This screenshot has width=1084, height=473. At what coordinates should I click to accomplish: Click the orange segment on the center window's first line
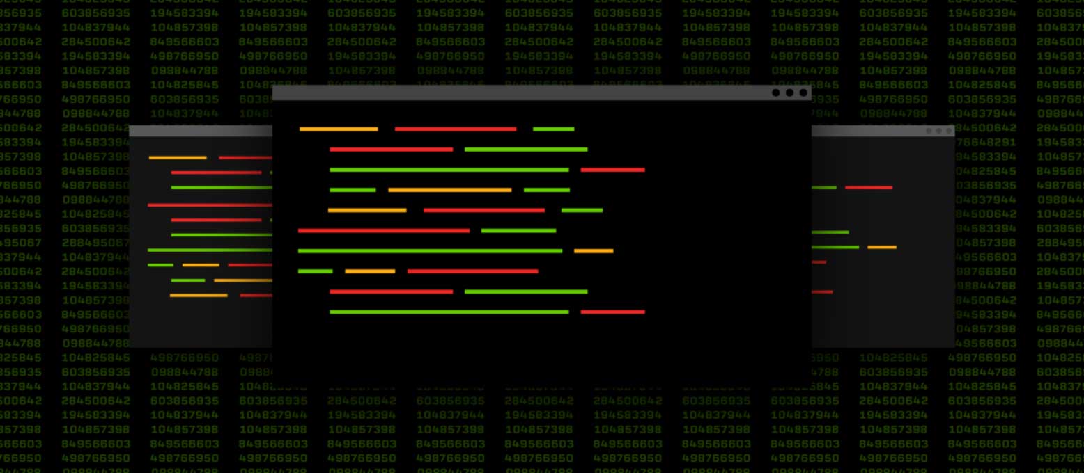[x=339, y=129]
